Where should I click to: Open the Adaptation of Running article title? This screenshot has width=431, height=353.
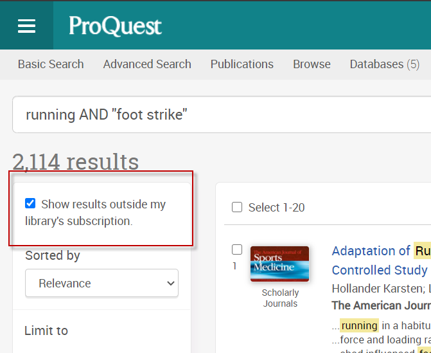click(x=380, y=251)
